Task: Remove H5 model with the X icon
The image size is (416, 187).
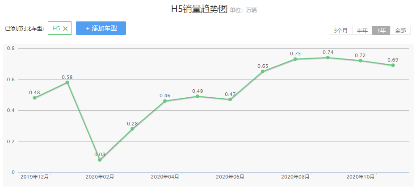Action: pos(65,29)
